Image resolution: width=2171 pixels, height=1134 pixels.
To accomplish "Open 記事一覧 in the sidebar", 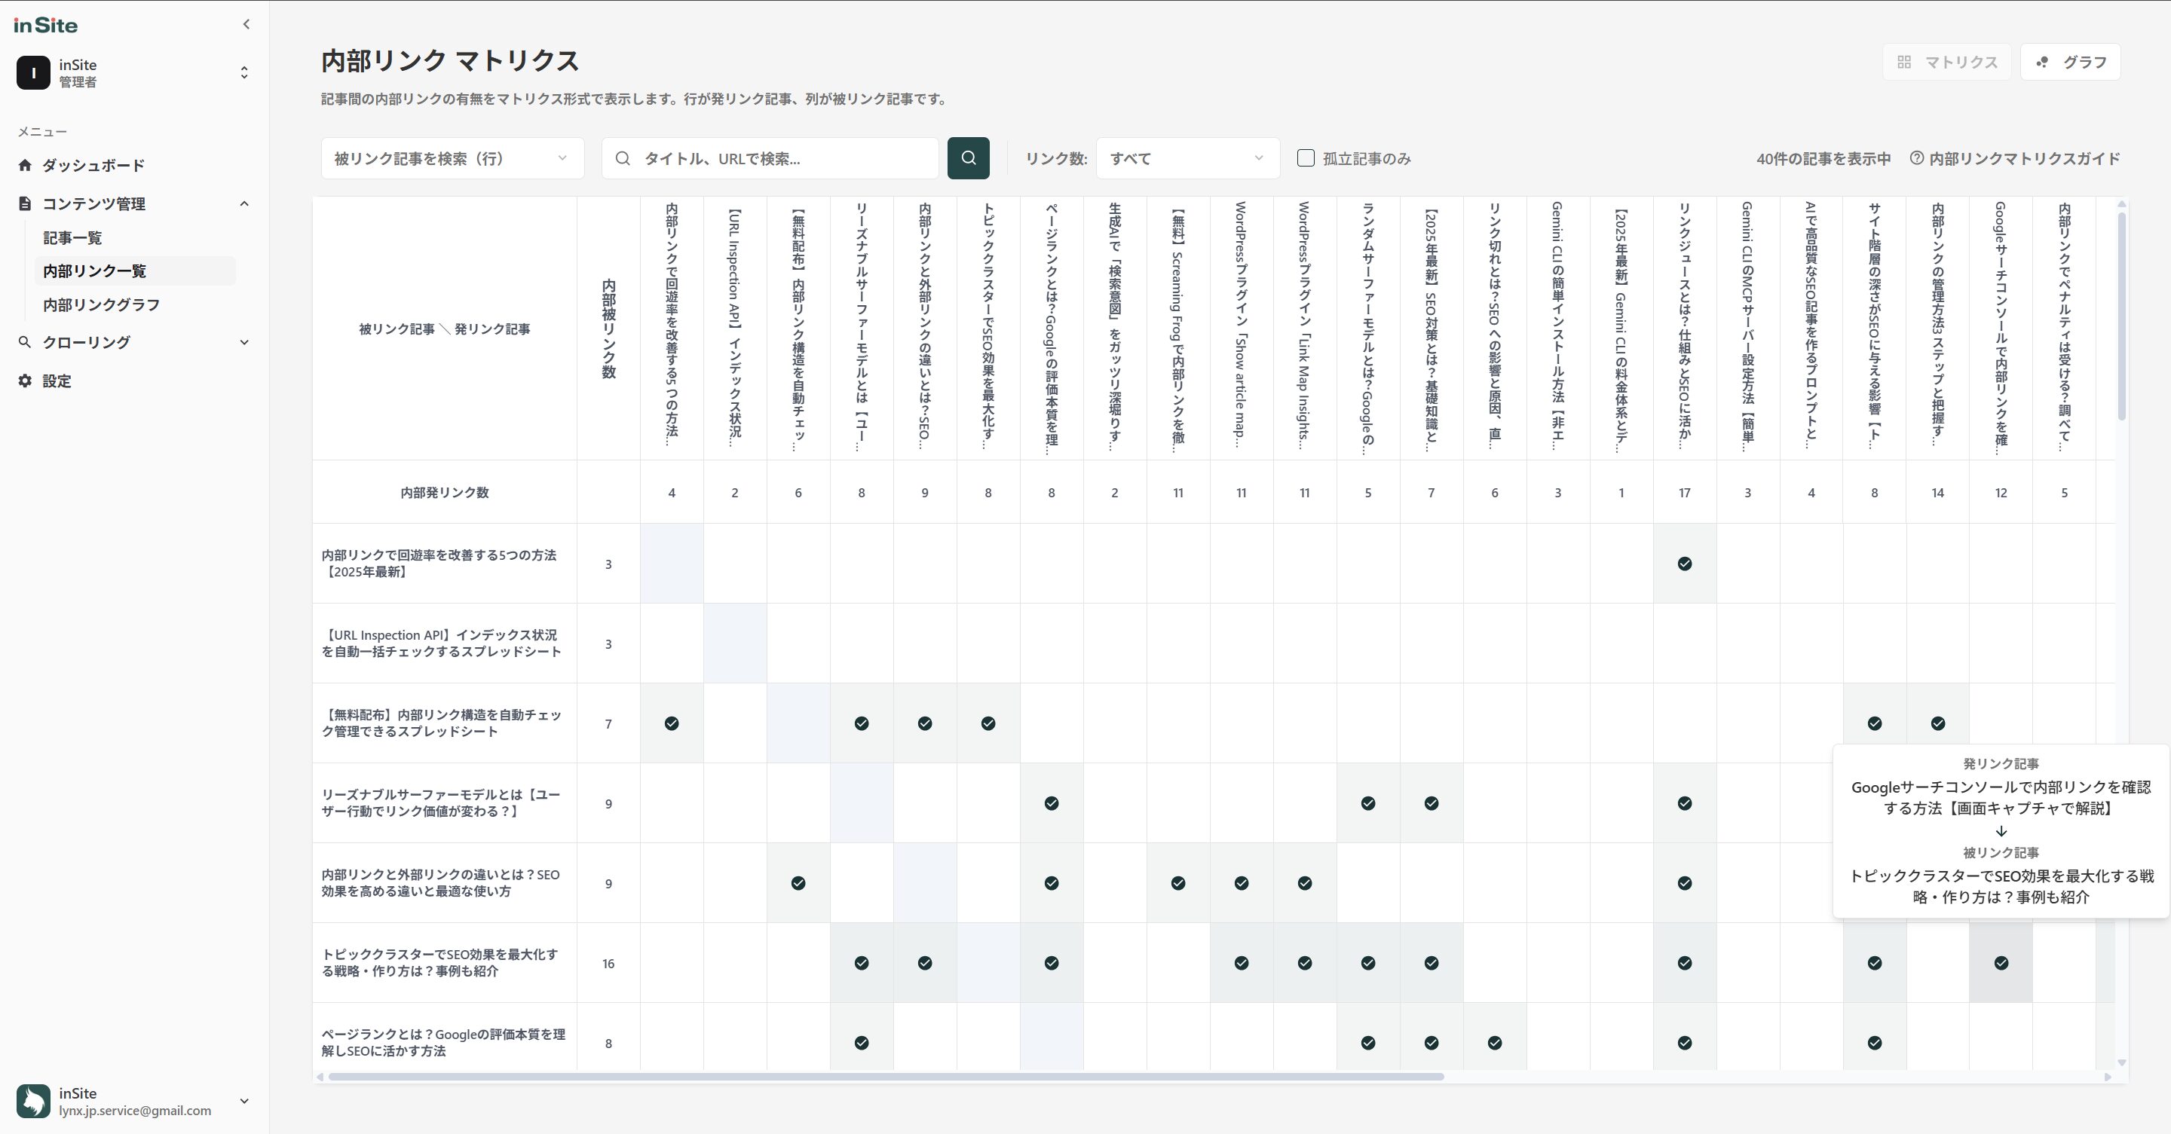I will click(x=73, y=237).
